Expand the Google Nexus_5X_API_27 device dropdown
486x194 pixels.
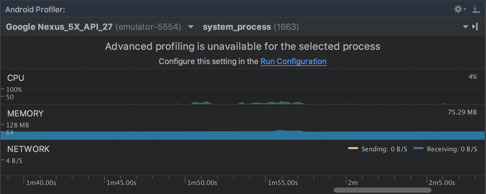click(191, 27)
